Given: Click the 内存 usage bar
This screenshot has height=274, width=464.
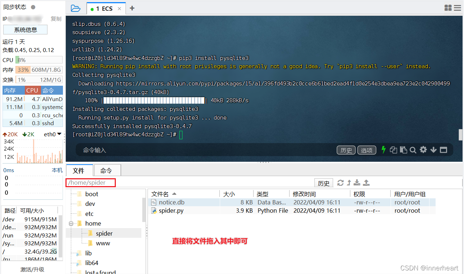Looking at the screenshot, I should point(39,70).
